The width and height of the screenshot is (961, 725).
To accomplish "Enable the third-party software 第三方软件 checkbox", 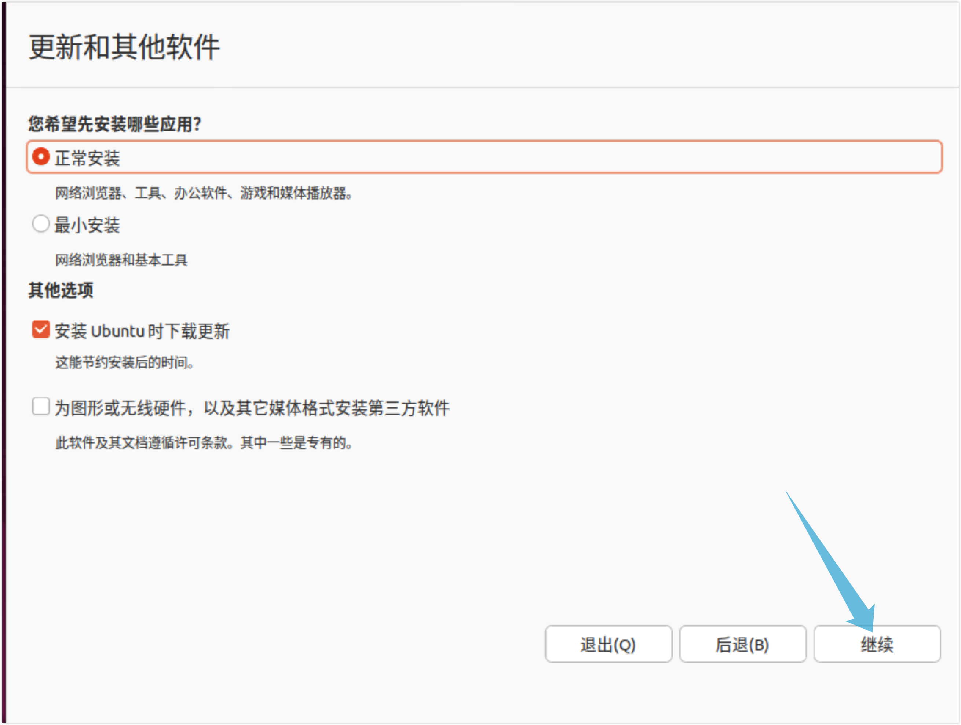I will click(41, 407).
